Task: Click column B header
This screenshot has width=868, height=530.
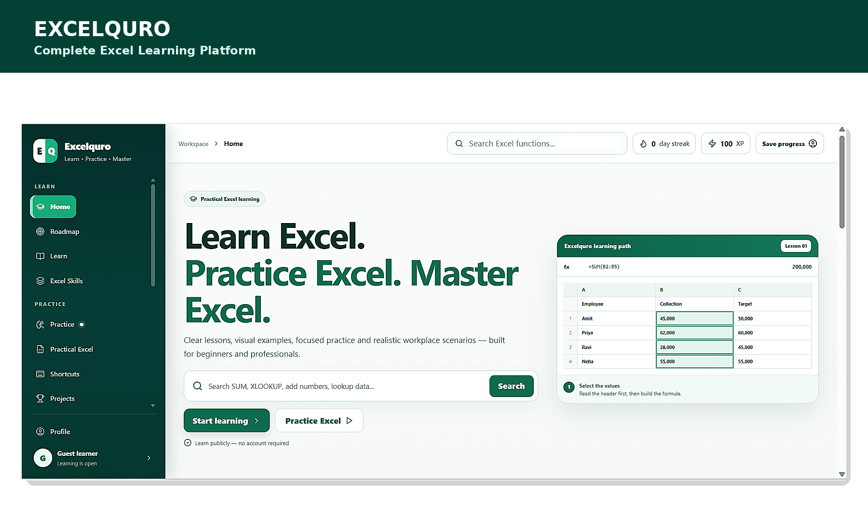Action: pos(695,290)
